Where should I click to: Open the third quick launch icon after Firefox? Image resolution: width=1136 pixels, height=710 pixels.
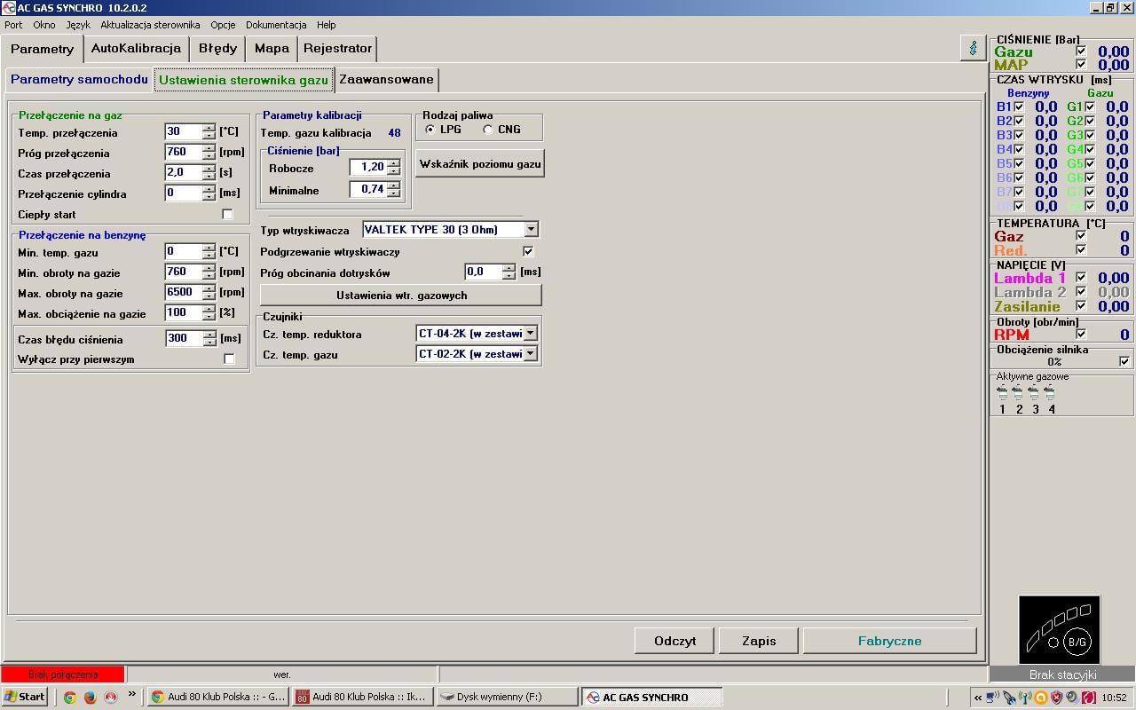(x=111, y=697)
